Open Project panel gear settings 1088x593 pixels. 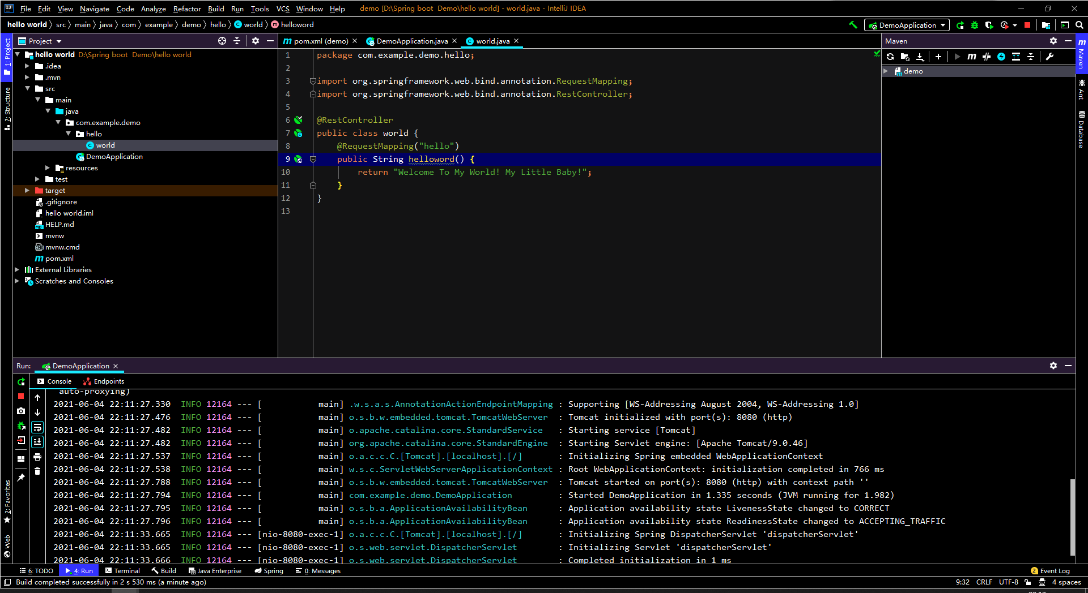[256, 41]
